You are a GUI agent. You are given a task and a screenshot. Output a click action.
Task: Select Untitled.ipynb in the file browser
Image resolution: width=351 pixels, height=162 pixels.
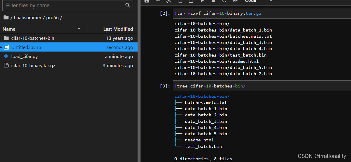[69, 47]
